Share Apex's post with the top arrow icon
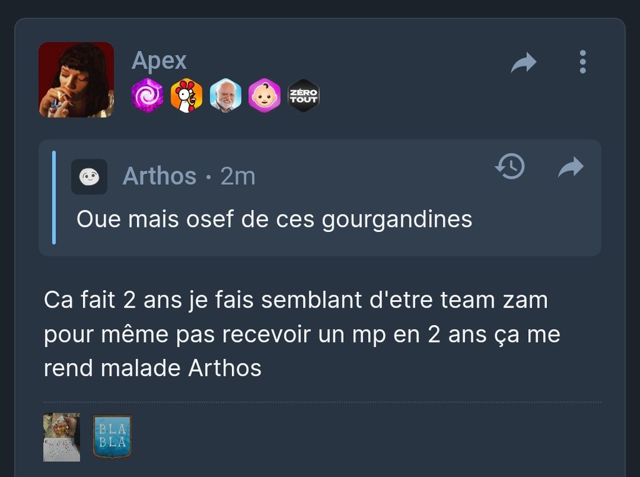Screen dimensions: 640x477 coord(524,63)
